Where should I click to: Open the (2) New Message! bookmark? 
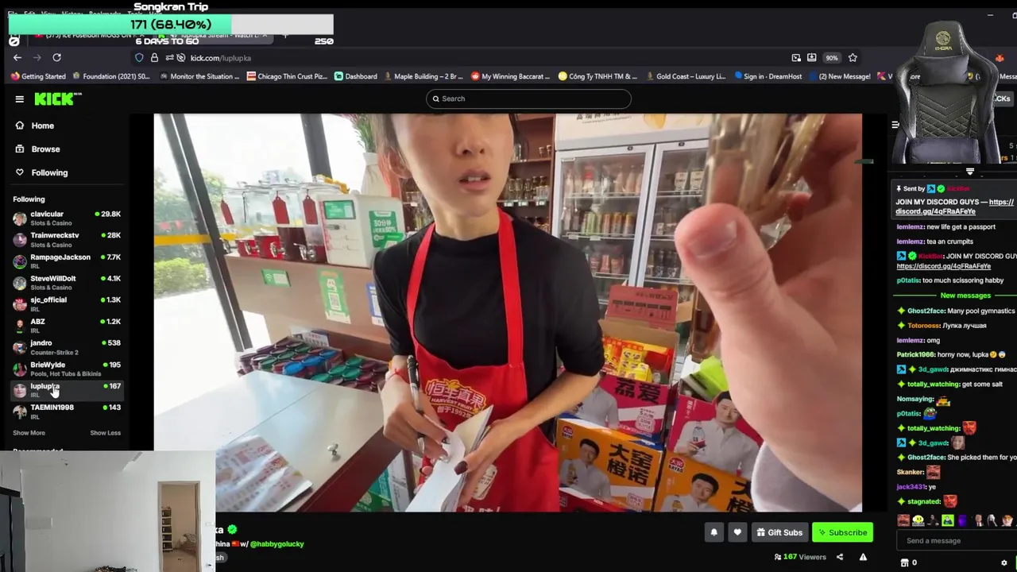pos(838,76)
